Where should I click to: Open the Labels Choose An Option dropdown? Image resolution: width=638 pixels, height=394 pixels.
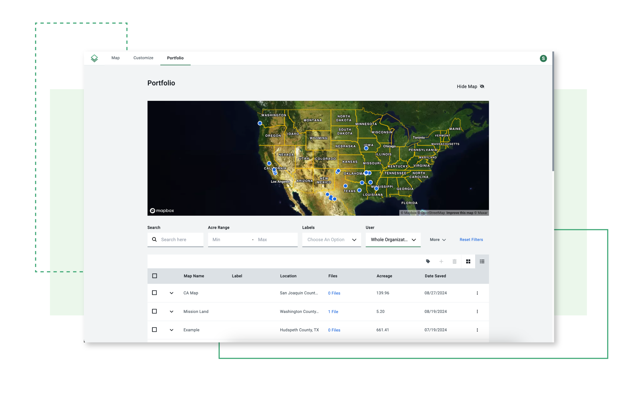[x=331, y=239]
